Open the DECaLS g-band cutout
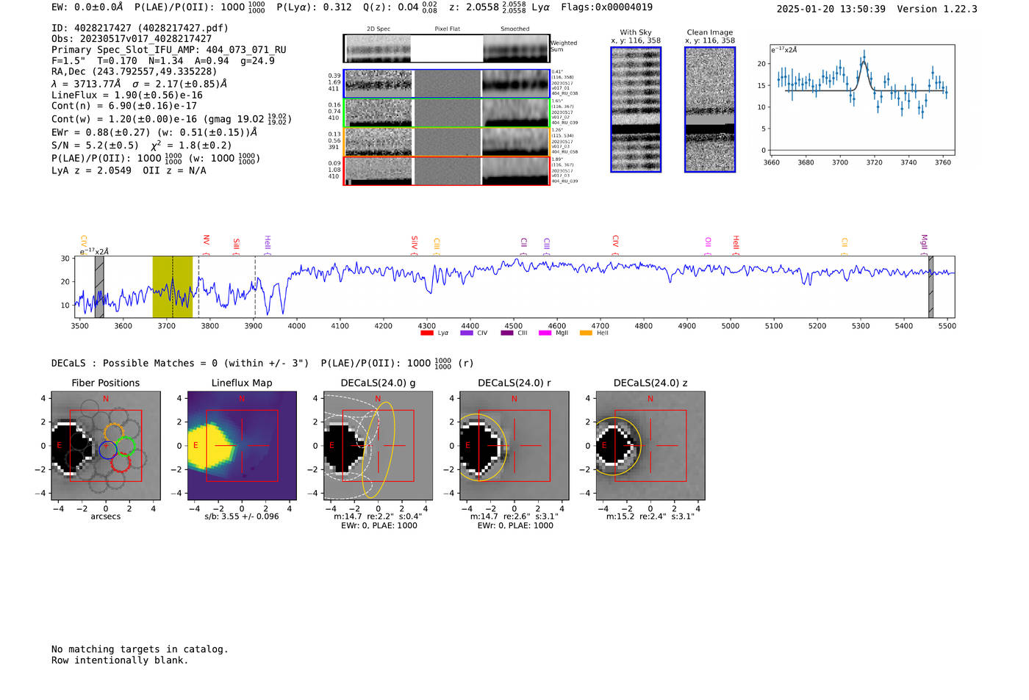Screen dimensions: 1029x700 click(x=379, y=446)
